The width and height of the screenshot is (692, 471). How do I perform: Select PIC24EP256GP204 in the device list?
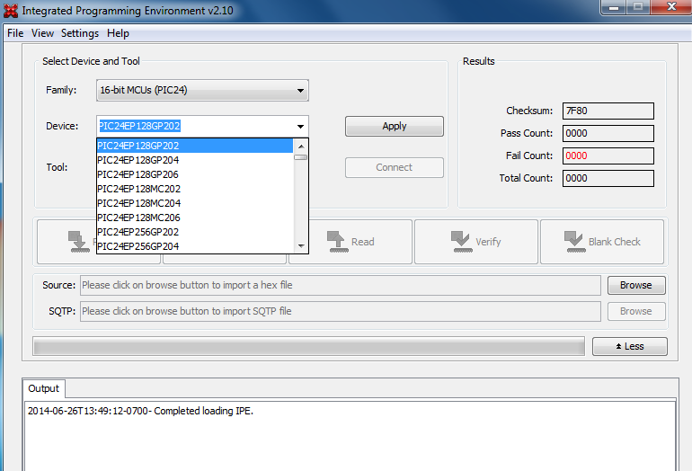pyautogui.click(x=195, y=246)
